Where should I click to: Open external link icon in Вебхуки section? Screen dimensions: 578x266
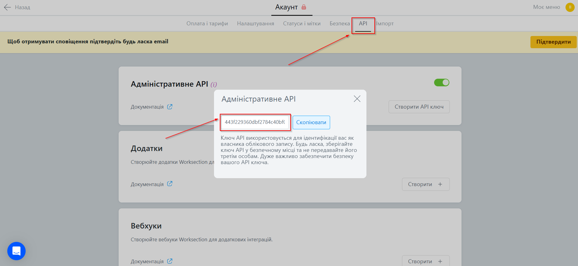(170, 261)
